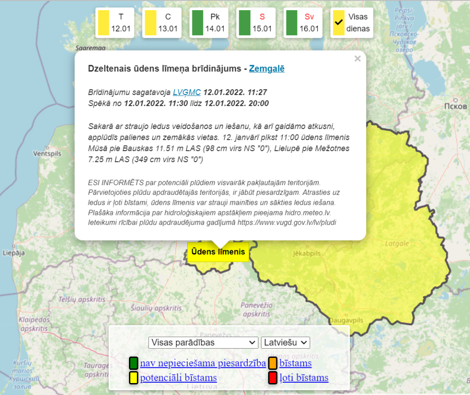Screen dimensions: 470x395
Task: Click the orange bīstams legend square
Action: 273,363
